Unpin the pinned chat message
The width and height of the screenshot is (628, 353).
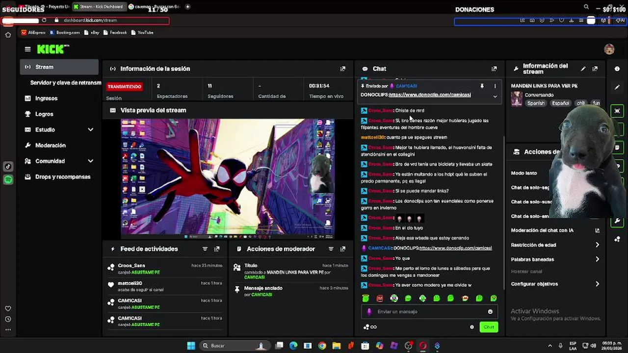482,86
